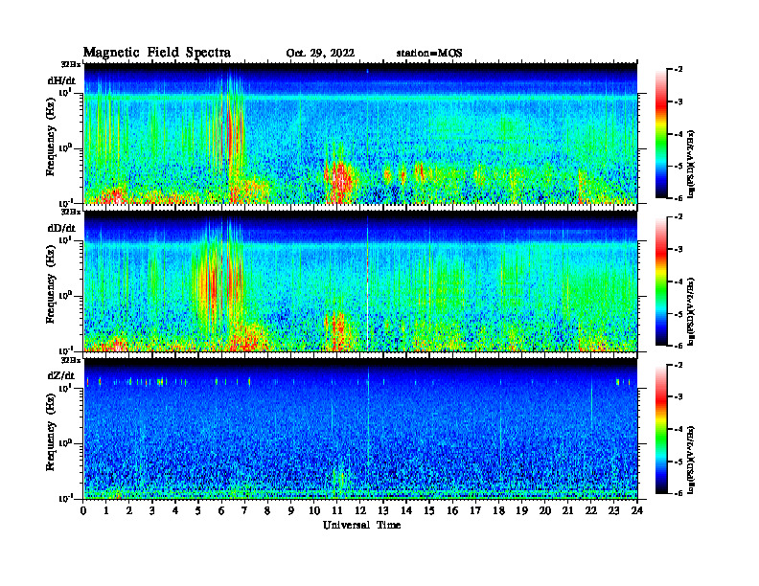Click the 'dH/dt' panel label
Screen dimensions: 759x586
coord(61,80)
